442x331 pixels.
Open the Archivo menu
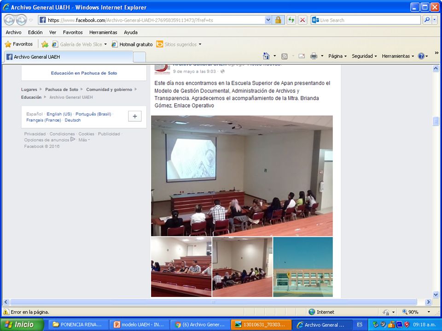[x=13, y=32]
